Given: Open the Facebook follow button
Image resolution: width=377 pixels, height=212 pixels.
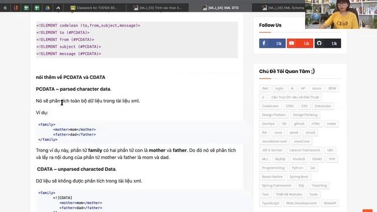Looking at the screenshot, I should [272, 43].
